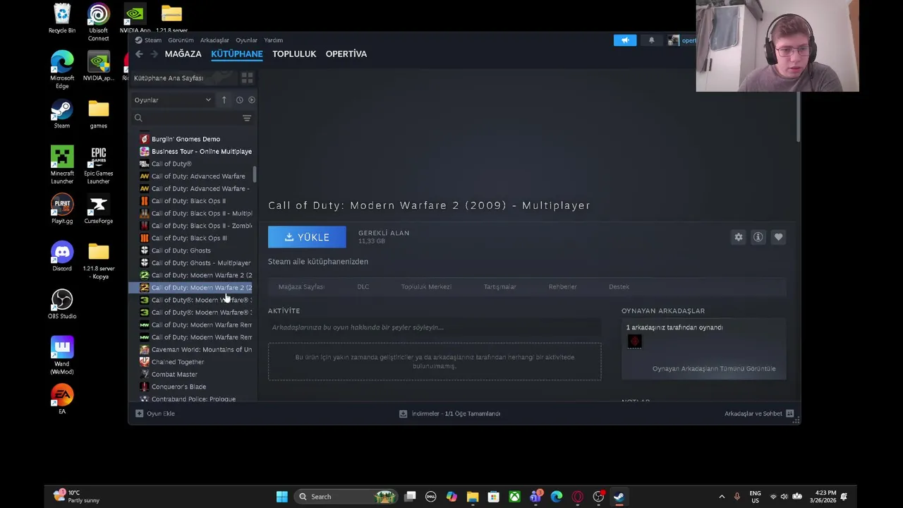The width and height of the screenshot is (903, 508).
Task: Click the activity comment input field
Action: point(435,327)
